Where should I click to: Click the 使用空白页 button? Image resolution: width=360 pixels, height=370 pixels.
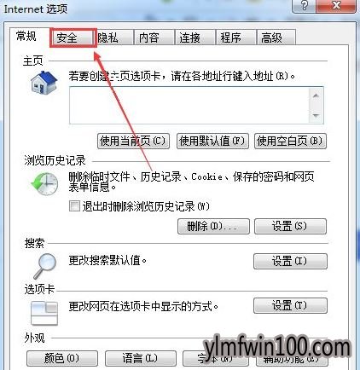point(290,141)
